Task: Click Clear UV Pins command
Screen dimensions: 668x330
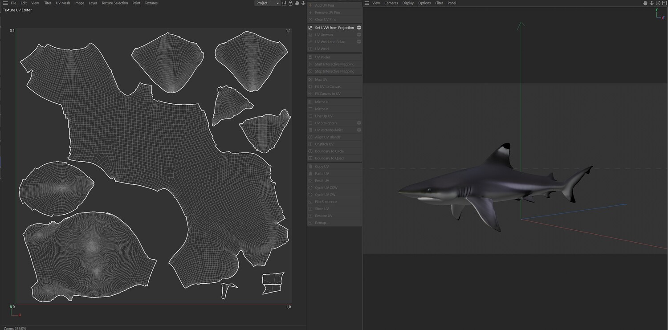Action: point(334,20)
